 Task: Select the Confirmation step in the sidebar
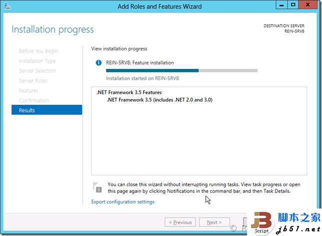34,100
